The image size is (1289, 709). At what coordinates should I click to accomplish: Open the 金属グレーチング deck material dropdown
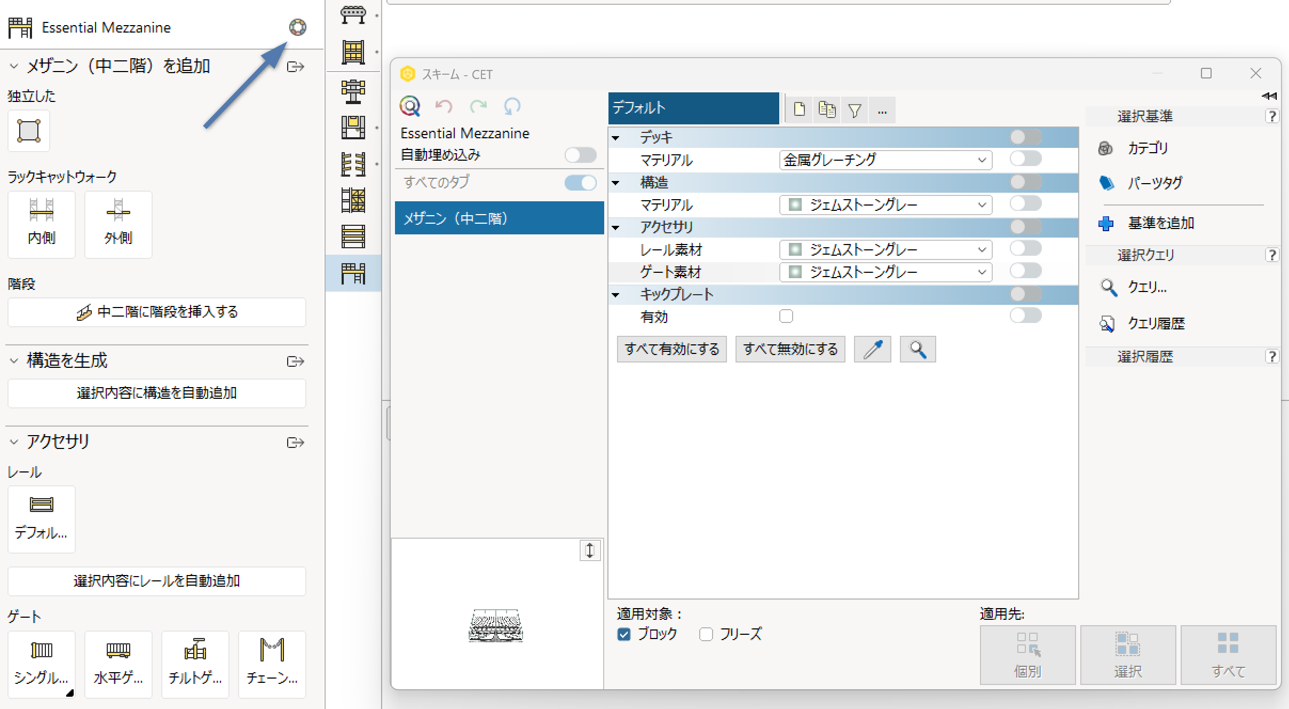pos(885,160)
